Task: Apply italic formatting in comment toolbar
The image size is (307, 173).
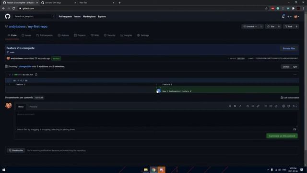Action: (x=240, y=106)
